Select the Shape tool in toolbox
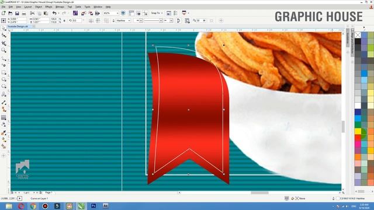The image size is (374, 210). point(4,36)
